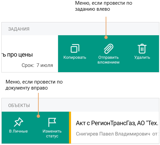Image resolution: width=160 pixels, height=145 pixels.
Task: Click the caption about swiping a task left
Action: pyautogui.click(x=104, y=6)
